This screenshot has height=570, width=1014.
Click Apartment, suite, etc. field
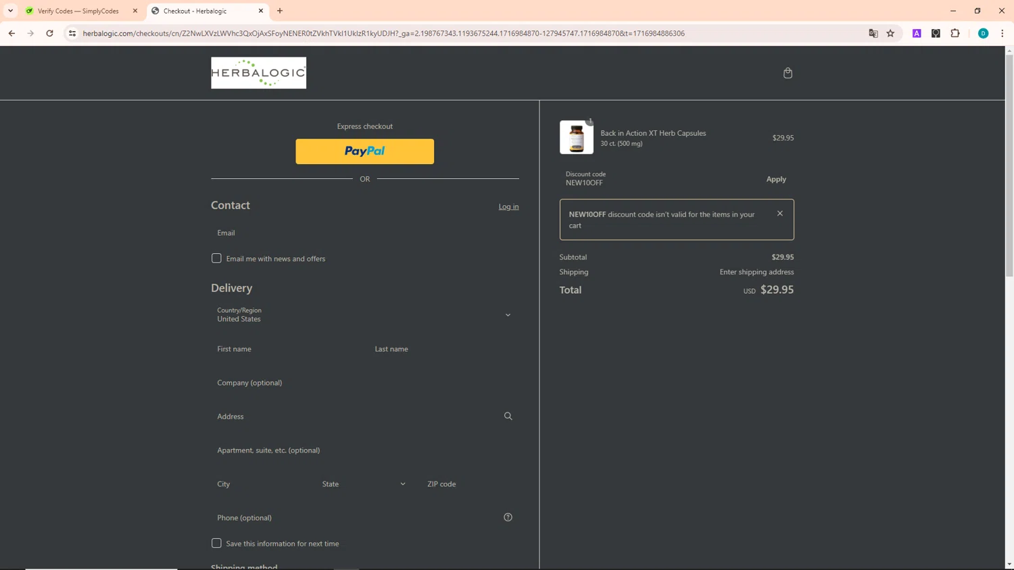tap(365, 450)
